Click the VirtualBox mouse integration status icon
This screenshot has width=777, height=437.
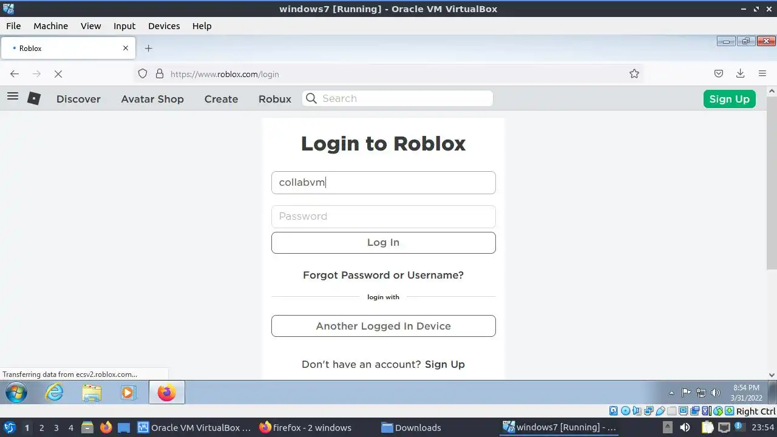(x=718, y=411)
